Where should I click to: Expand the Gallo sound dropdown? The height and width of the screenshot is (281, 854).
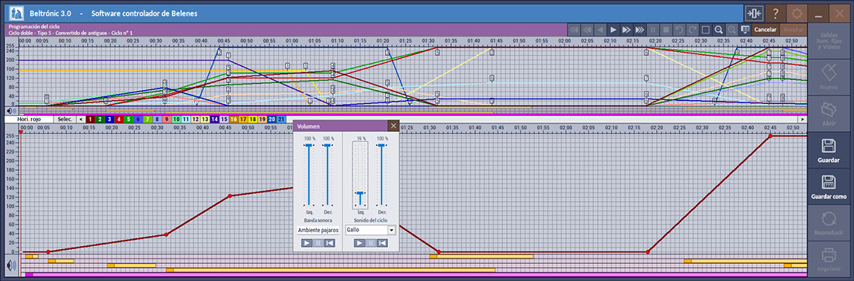click(391, 230)
